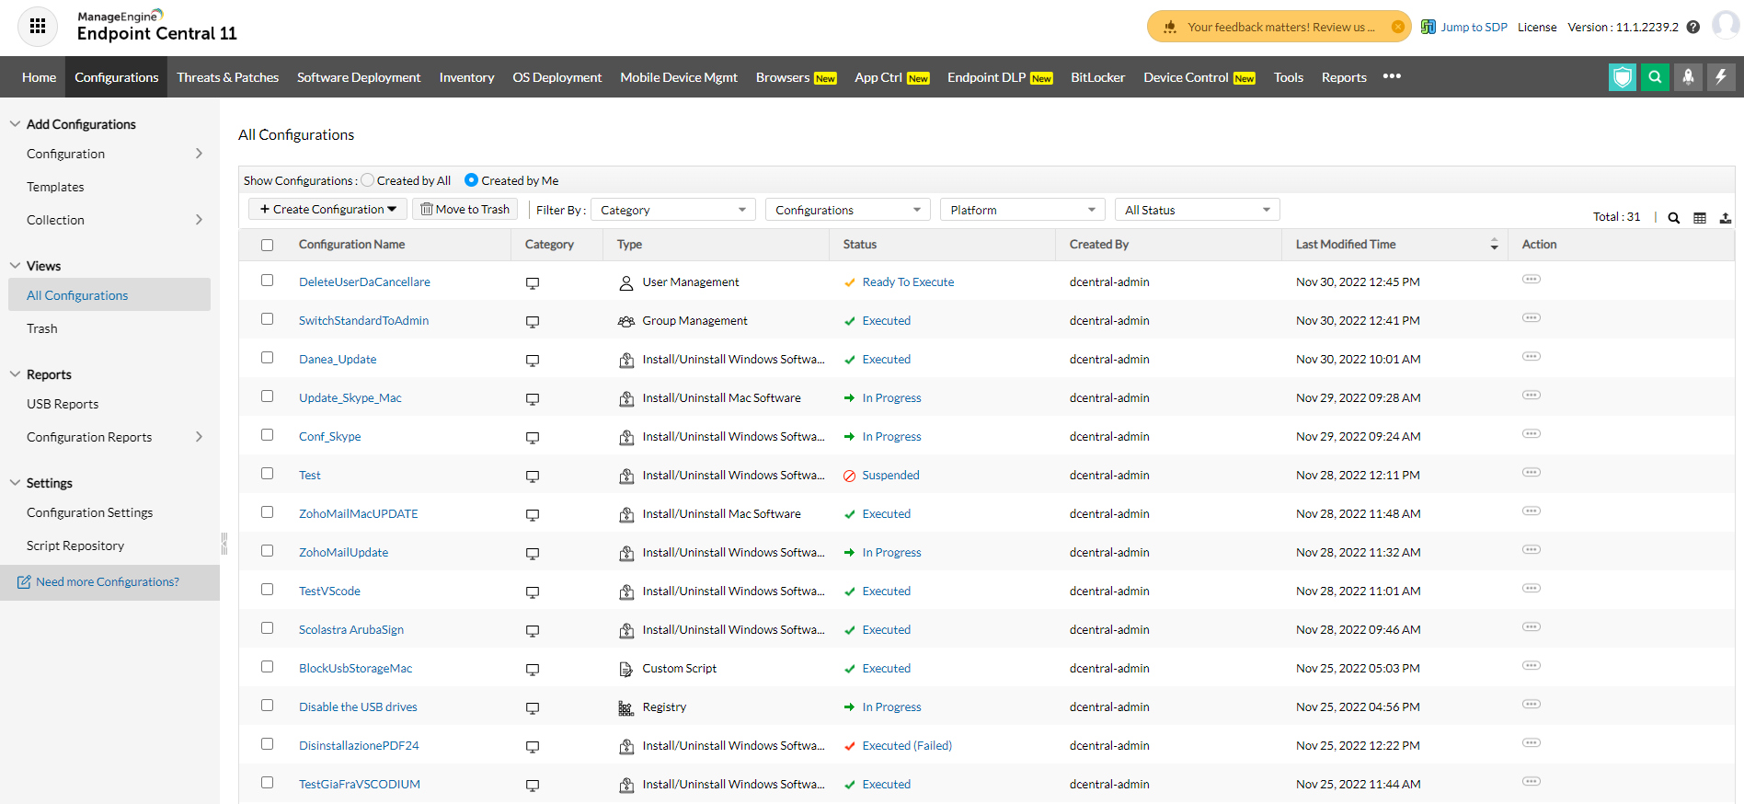1744x804 pixels.
Task: Click the shield icon in top navbar
Action: 1622,77
